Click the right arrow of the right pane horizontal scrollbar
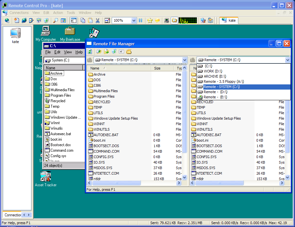 pyautogui.click(x=282, y=183)
